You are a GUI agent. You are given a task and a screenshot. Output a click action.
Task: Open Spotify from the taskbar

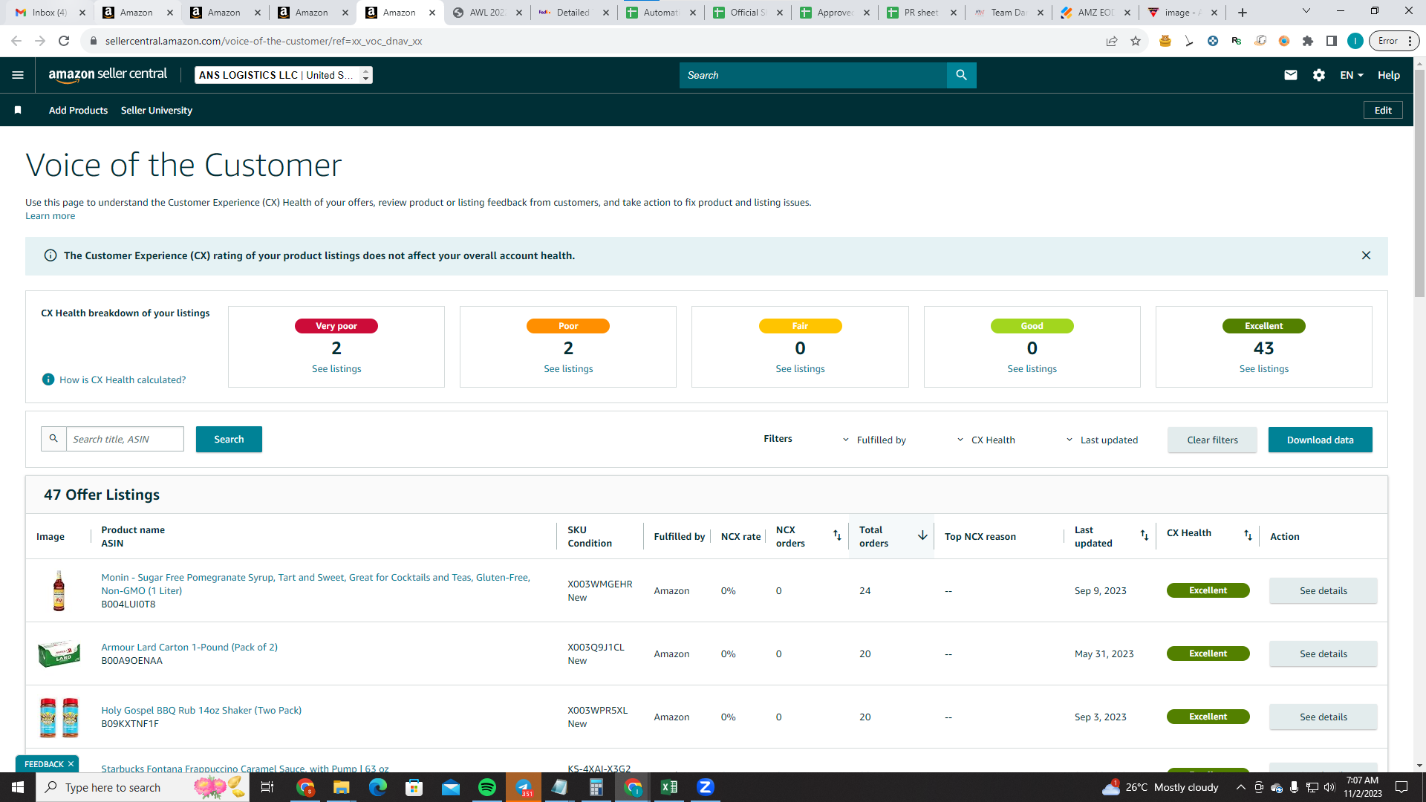(487, 787)
